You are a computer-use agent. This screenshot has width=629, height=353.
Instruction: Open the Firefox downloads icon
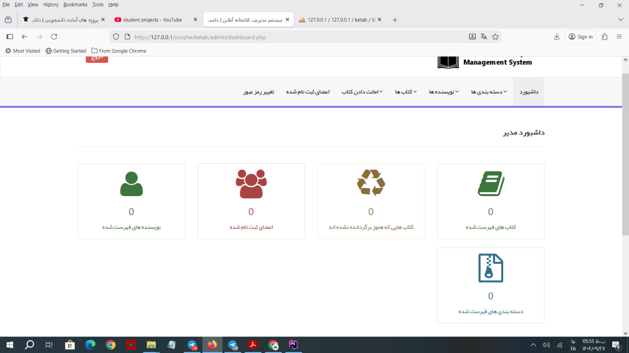click(x=557, y=37)
